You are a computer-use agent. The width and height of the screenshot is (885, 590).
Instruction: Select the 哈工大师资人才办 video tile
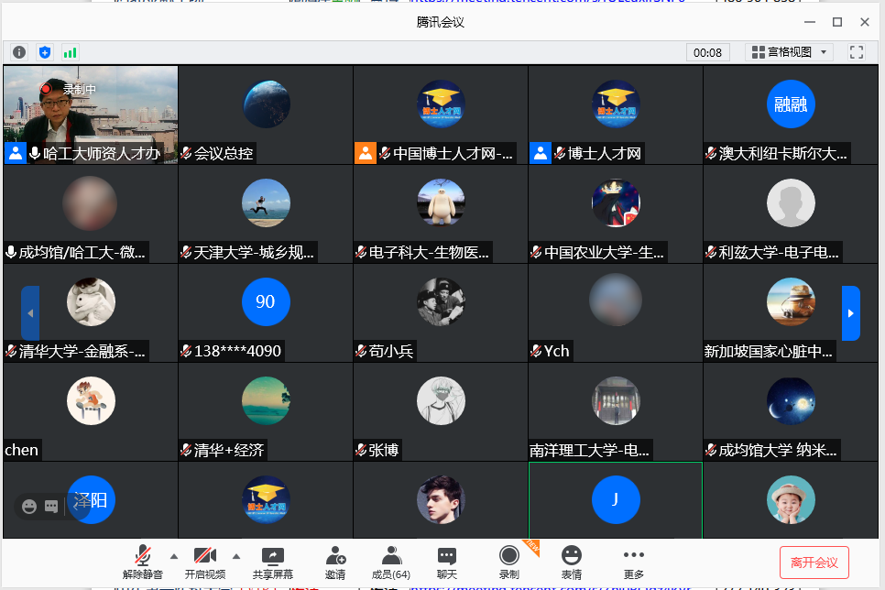91,115
